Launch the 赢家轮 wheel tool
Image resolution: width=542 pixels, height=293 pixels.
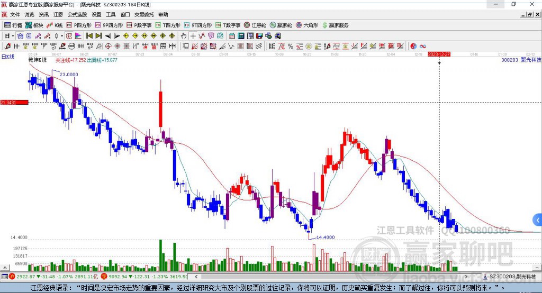coord(281,25)
